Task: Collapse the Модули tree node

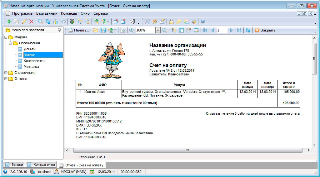Action: click(6, 37)
